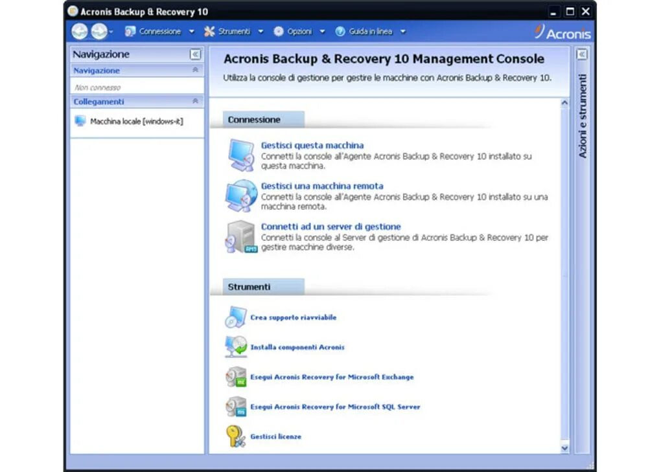Click the Recovery for SQL Server icon

(236, 407)
